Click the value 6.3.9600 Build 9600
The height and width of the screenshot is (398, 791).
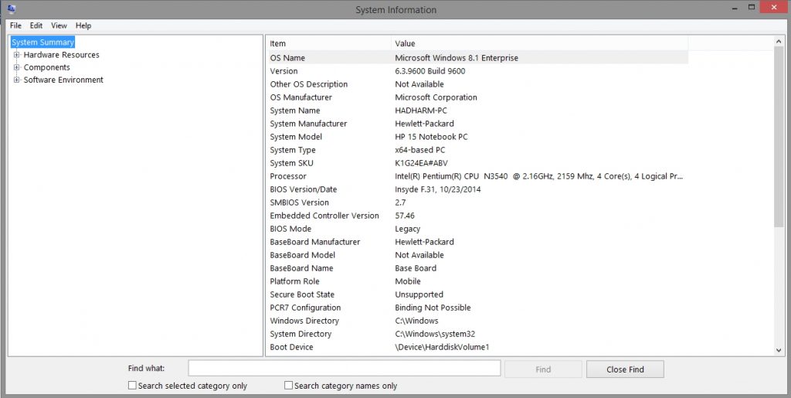tap(429, 71)
